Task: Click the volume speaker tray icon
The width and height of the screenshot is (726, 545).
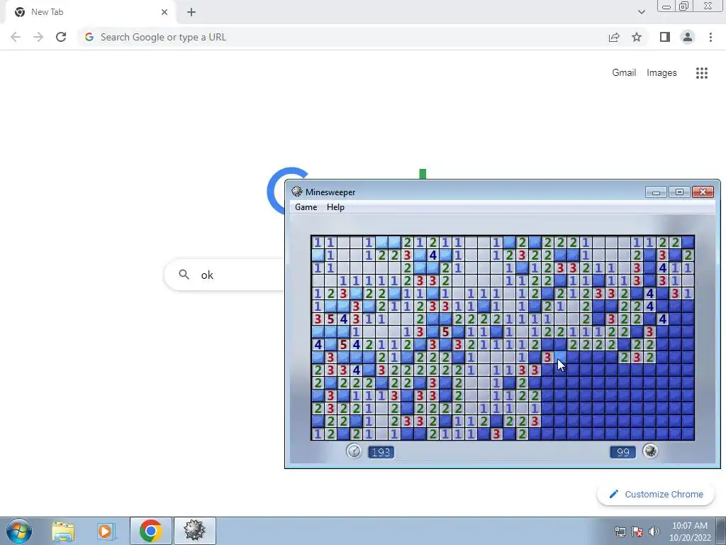Action: (x=654, y=532)
